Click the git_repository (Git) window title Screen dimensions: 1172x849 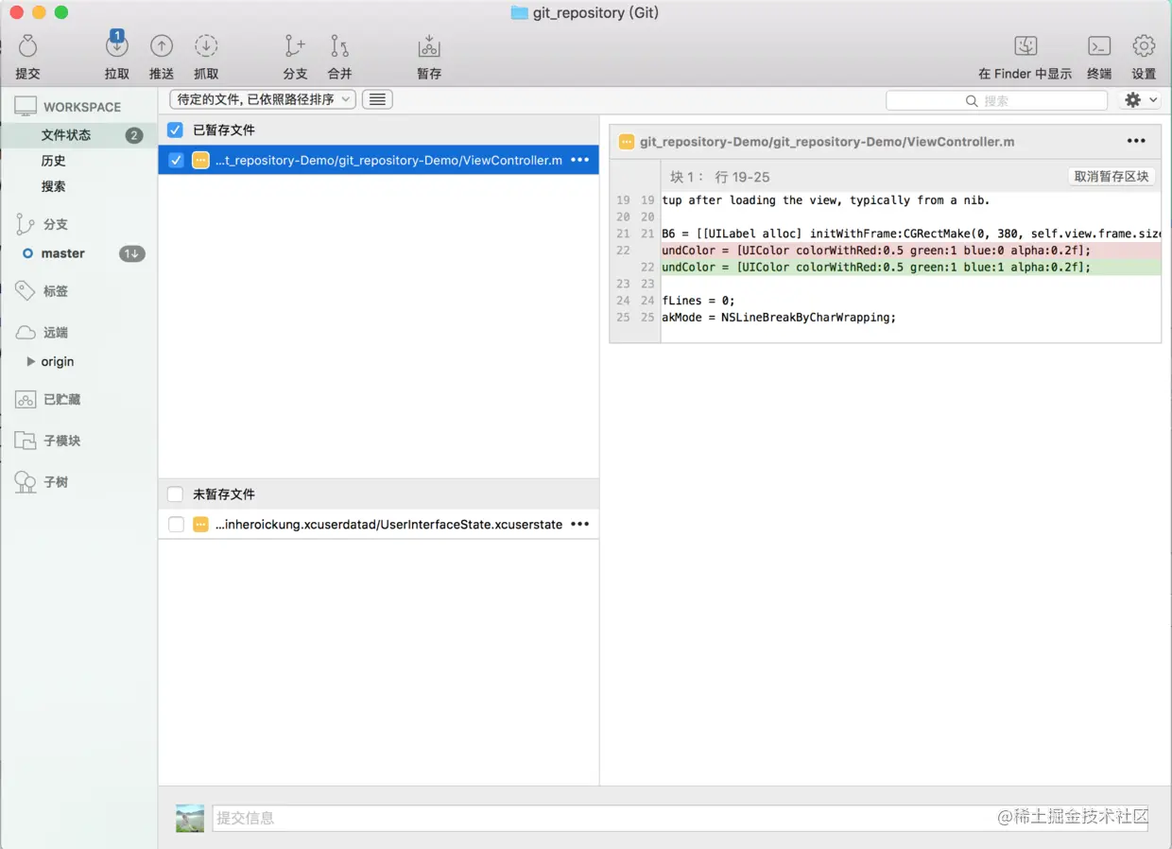click(x=597, y=12)
